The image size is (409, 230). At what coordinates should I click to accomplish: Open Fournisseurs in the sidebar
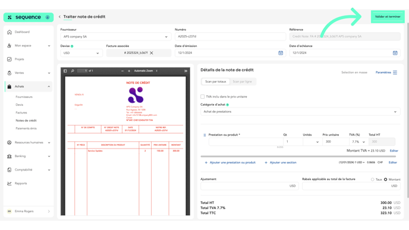pos(24,97)
